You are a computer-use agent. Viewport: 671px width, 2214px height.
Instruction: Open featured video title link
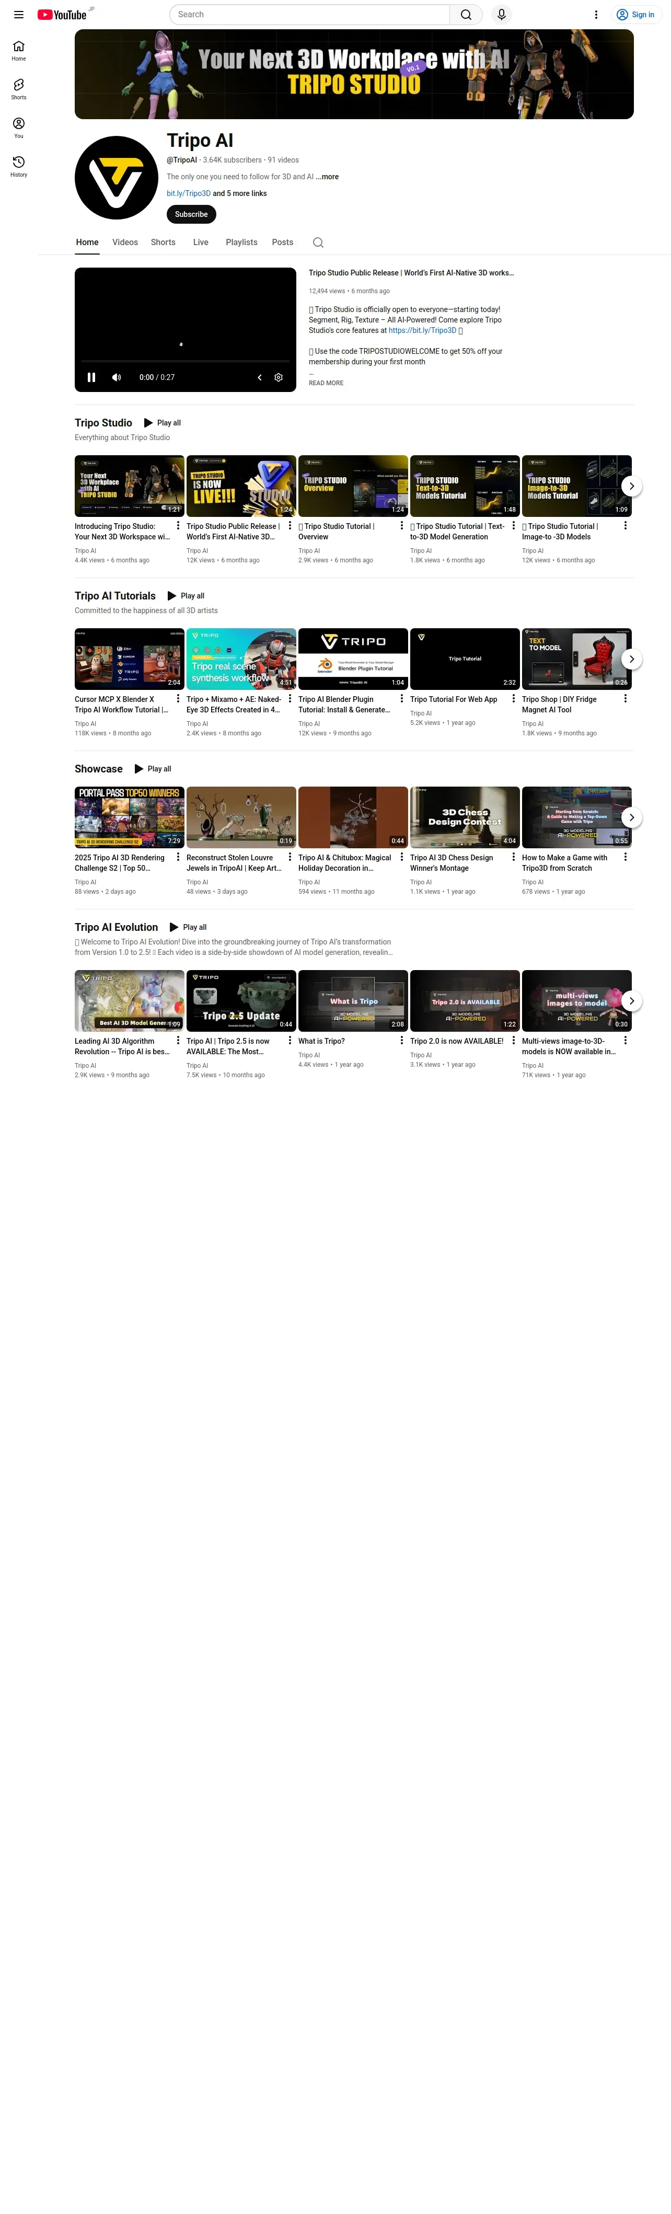[411, 272]
